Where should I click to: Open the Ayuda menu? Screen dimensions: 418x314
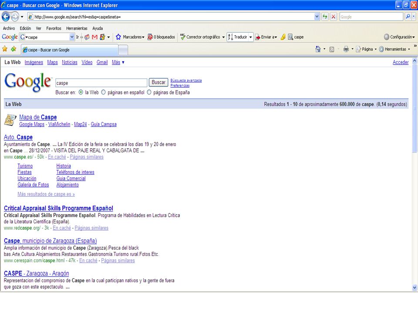(98, 28)
